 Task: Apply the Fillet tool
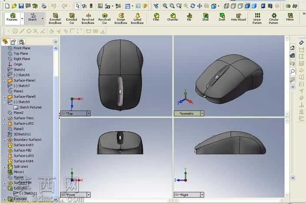(x=156, y=17)
